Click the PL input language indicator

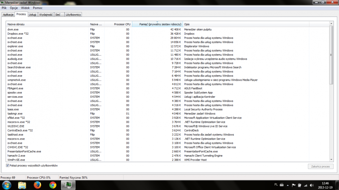pyautogui.click(x=276, y=185)
